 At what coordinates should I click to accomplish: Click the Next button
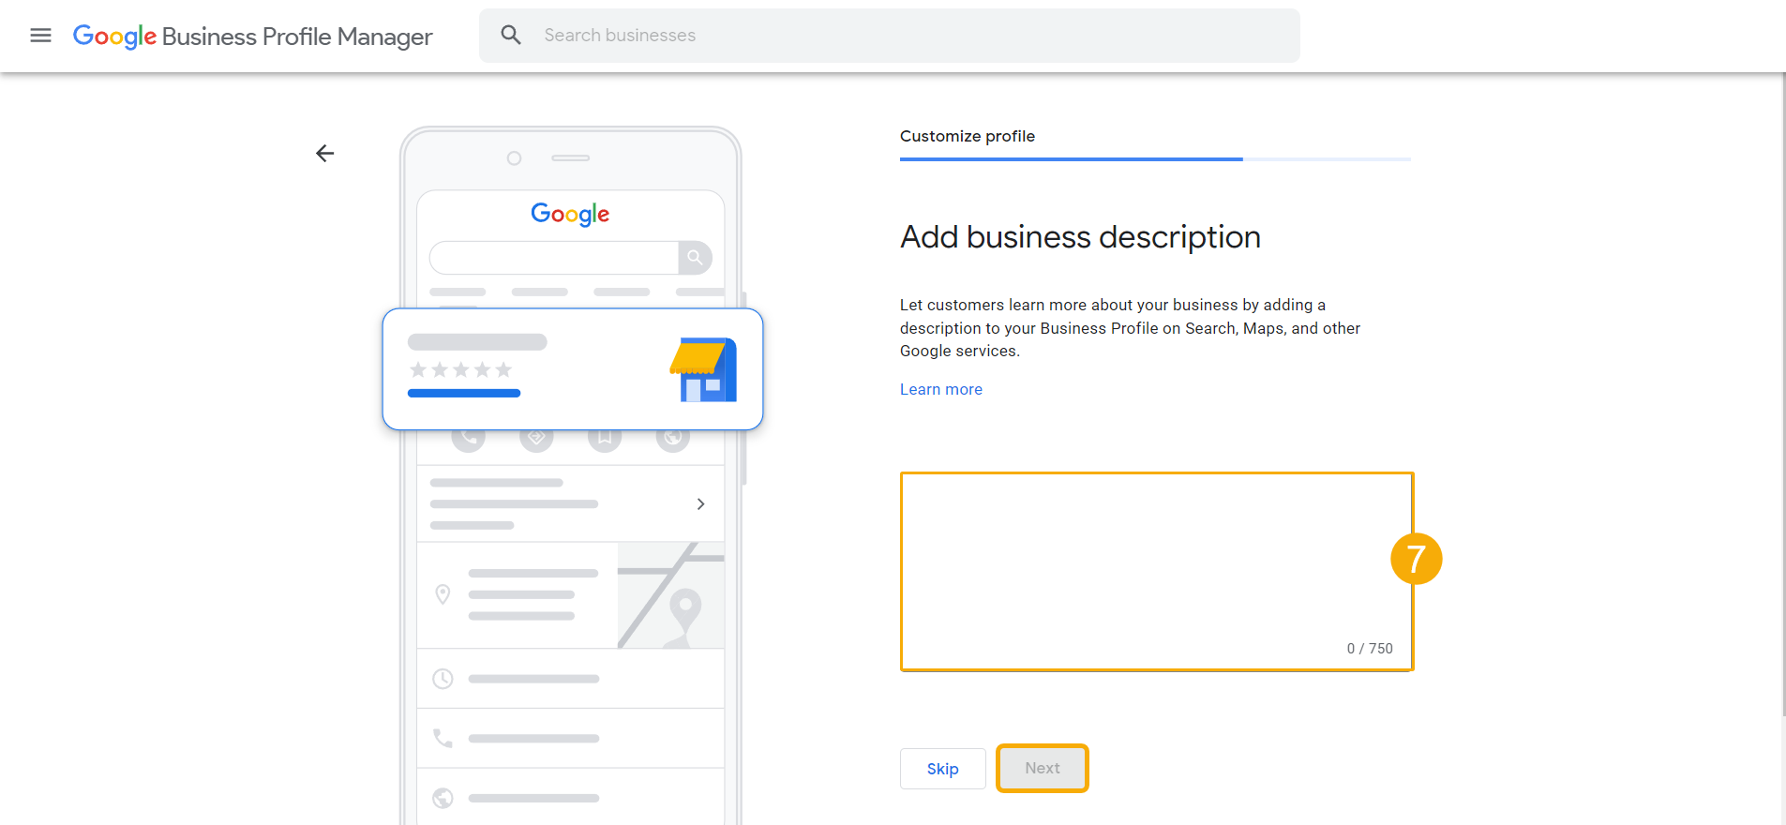tap(1042, 768)
